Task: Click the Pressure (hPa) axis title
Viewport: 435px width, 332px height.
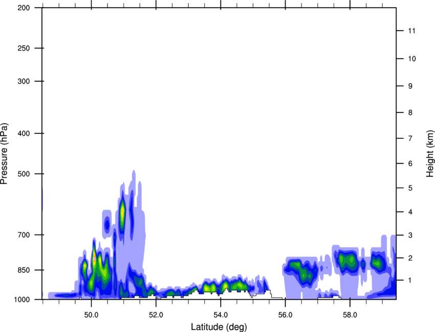Action: point(4,153)
